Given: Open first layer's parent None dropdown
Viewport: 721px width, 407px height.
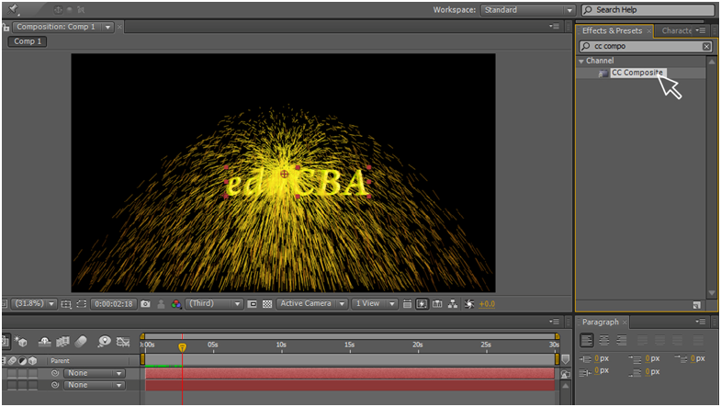Looking at the screenshot, I should tap(95, 373).
